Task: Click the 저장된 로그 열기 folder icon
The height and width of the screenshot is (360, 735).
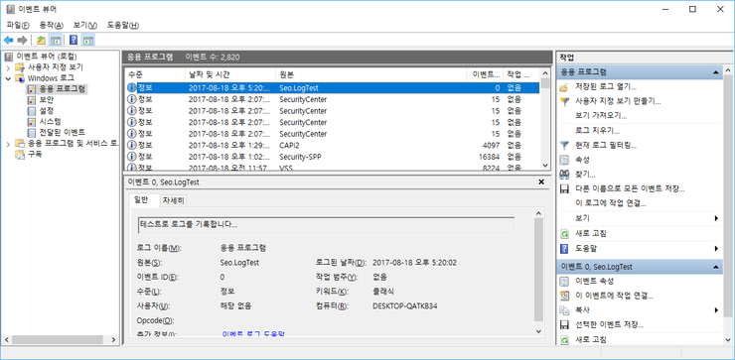Action: tap(565, 87)
